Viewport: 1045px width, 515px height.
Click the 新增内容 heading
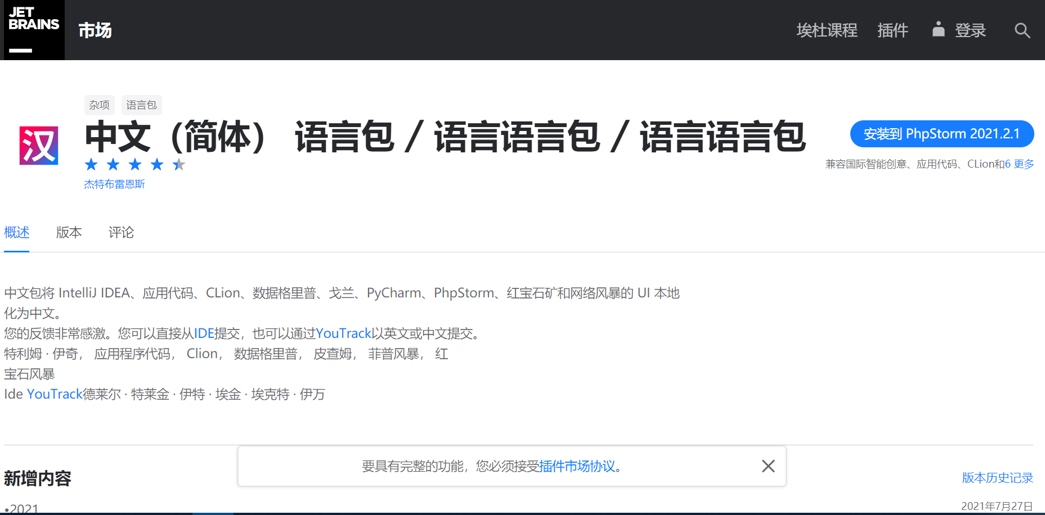click(x=38, y=478)
